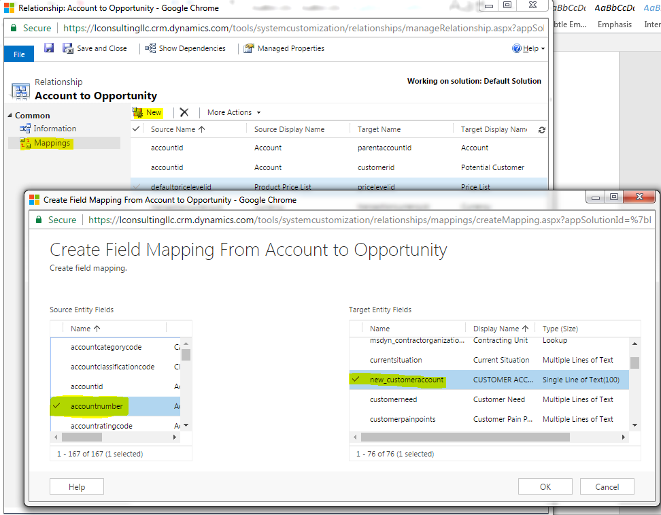Viewport: 661px width, 515px height.
Task: Select accountid in Source Entity Fields list
Action: pos(116,386)
